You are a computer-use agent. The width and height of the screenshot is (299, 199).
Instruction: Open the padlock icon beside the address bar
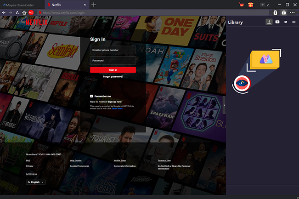tap(275, 12)
